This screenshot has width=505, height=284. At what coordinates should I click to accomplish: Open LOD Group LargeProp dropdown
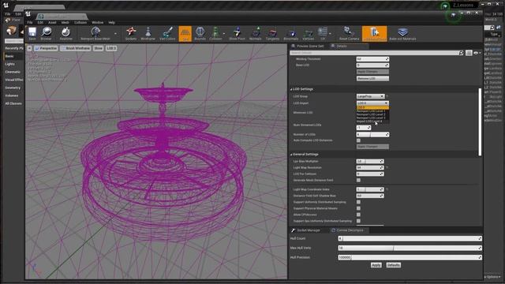coord(370,96)
